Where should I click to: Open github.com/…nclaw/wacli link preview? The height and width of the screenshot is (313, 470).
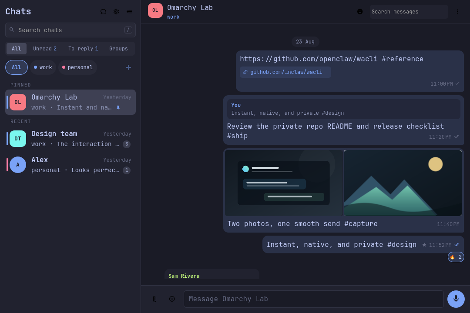(285, 72)
